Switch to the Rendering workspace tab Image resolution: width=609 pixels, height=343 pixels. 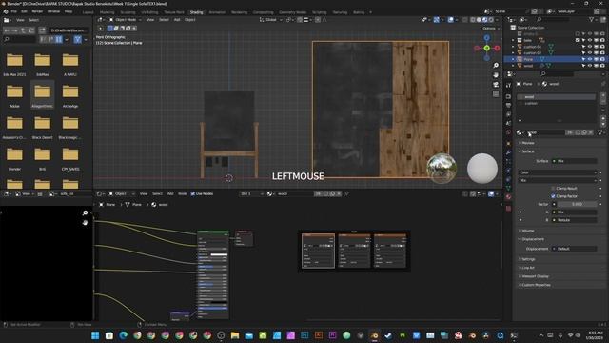click(x=239, y=12)
